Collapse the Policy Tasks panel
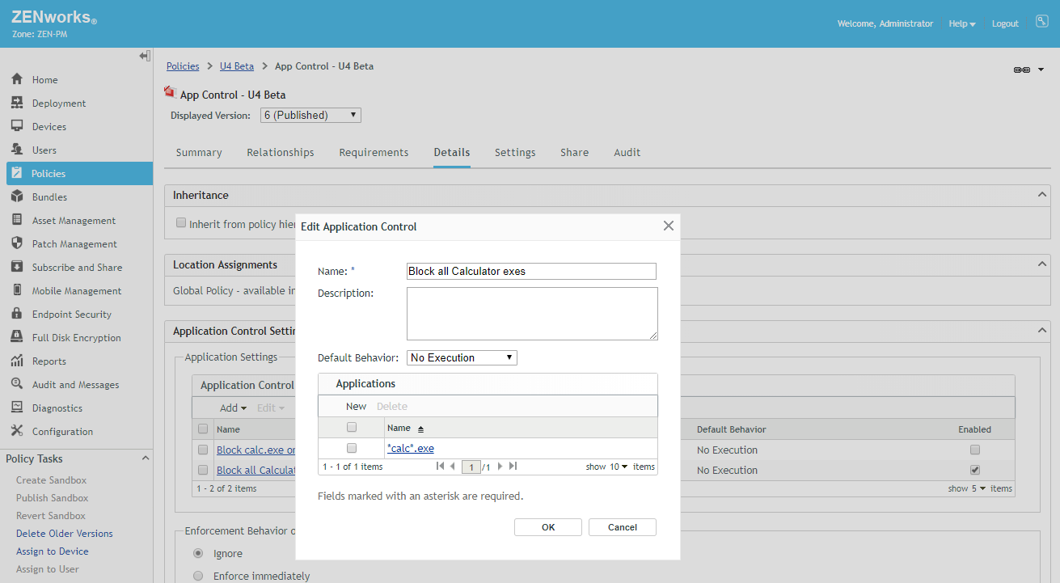1060x583 pixels. pos(146,458)
